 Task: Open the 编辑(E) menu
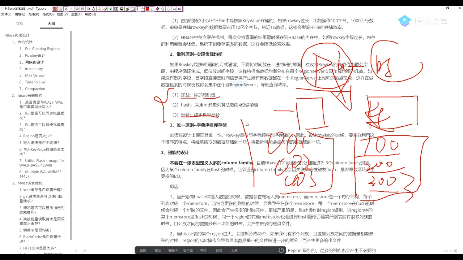(x=20, y=14)
